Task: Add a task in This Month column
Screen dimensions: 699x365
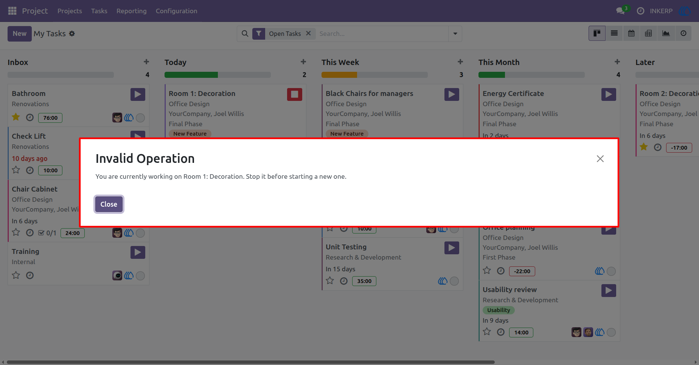Action: [x=617, y=62]
